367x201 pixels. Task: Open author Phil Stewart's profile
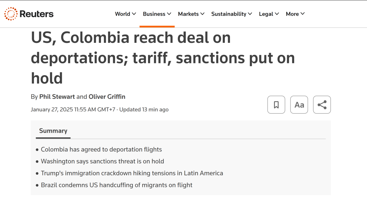[57, 97]
